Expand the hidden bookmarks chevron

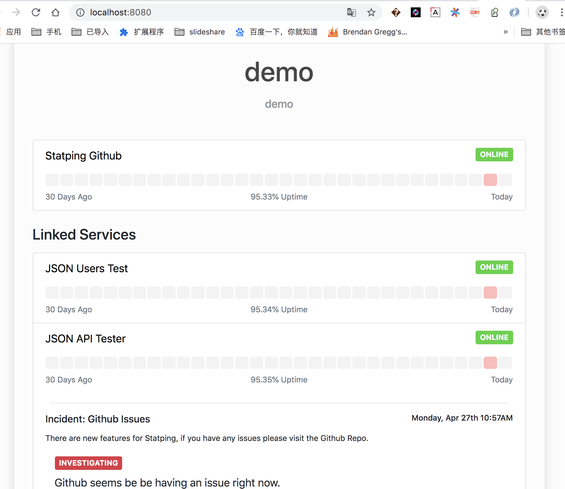(505, 32)
